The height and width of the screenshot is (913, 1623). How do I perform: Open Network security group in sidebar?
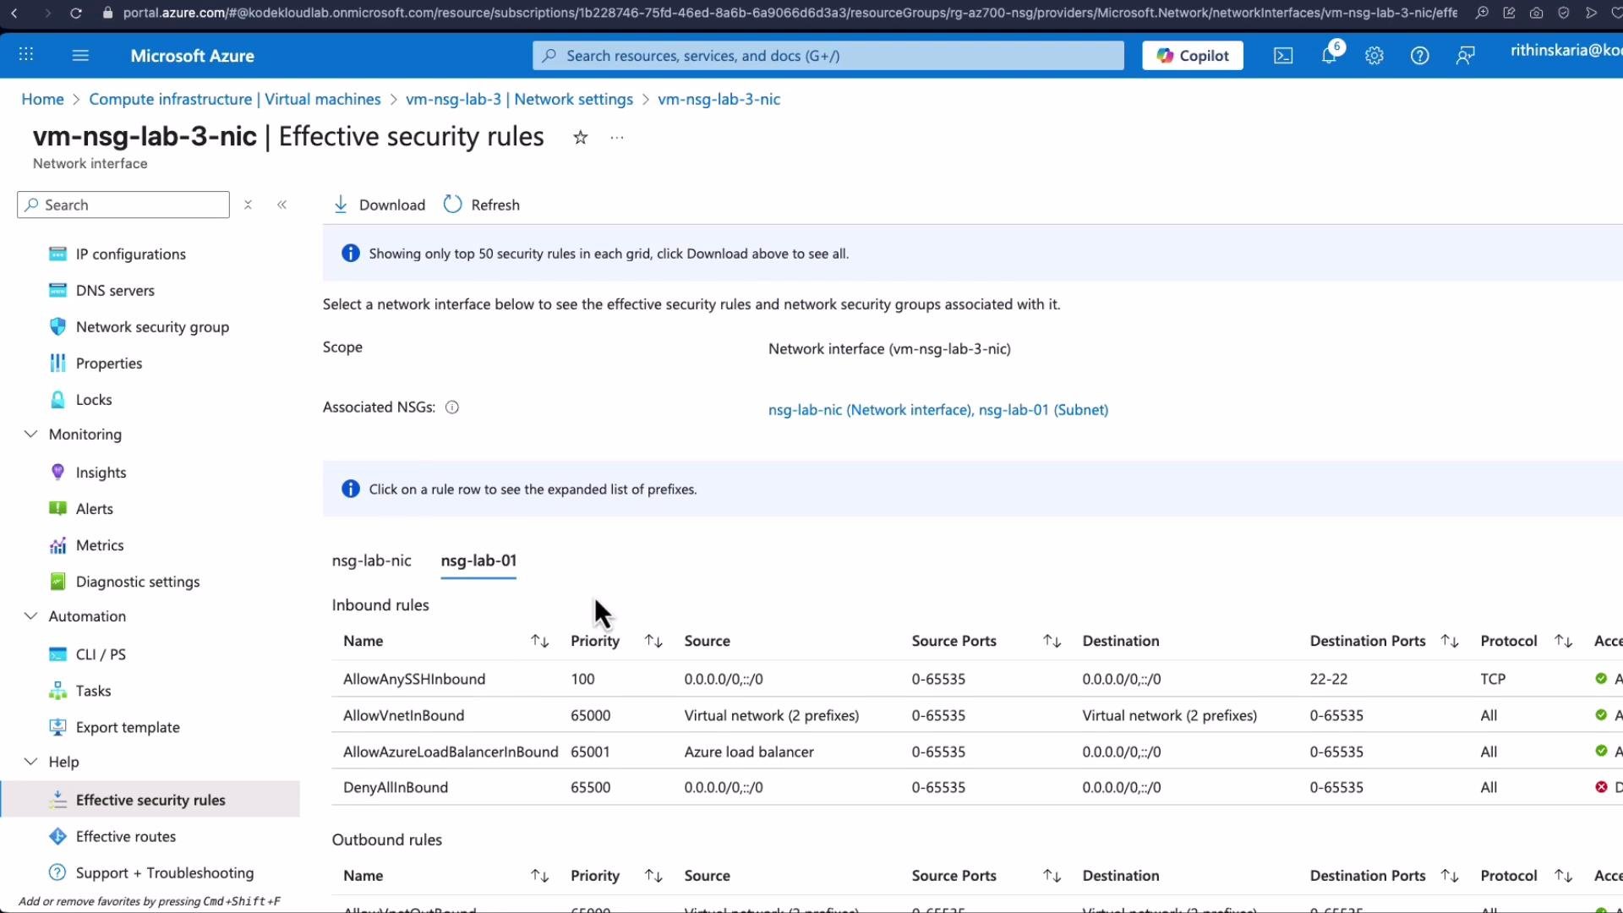152,327
